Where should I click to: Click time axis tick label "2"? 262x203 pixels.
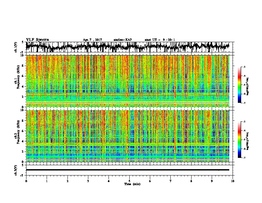(67, 181)
